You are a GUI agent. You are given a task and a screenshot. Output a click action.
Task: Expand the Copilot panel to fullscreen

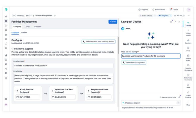175,22
